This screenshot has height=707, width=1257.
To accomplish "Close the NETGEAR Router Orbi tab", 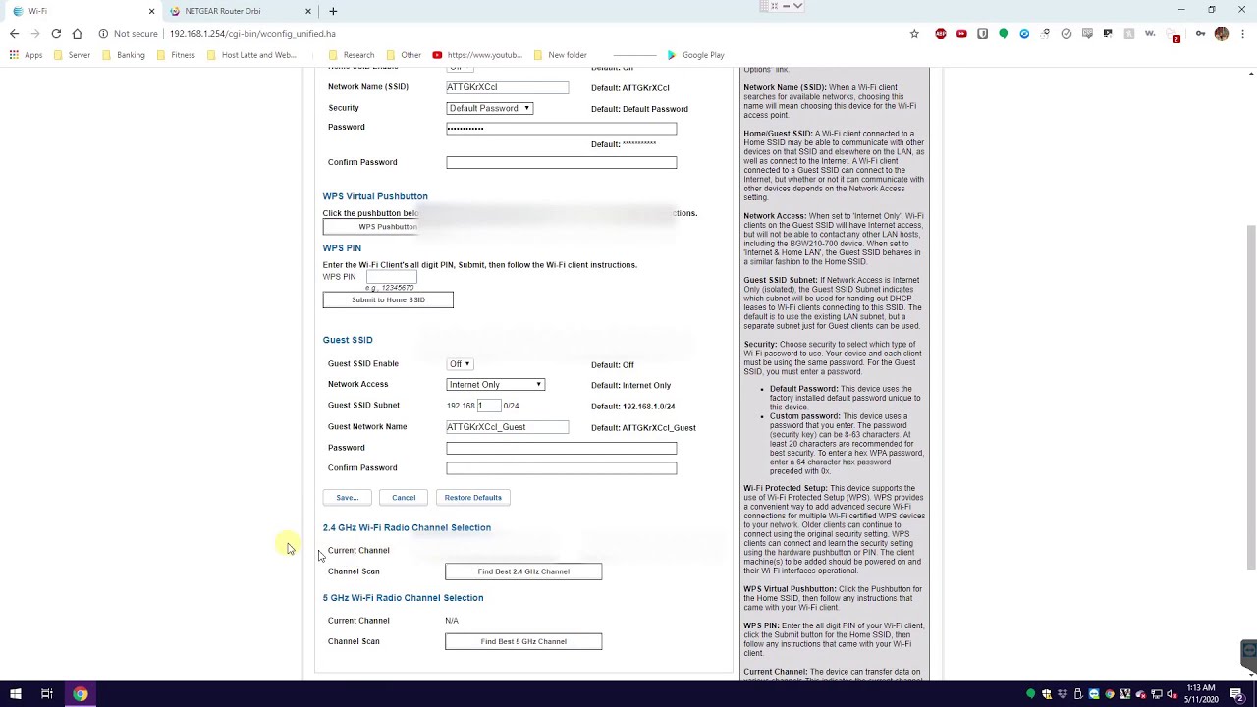I will 308,11.
